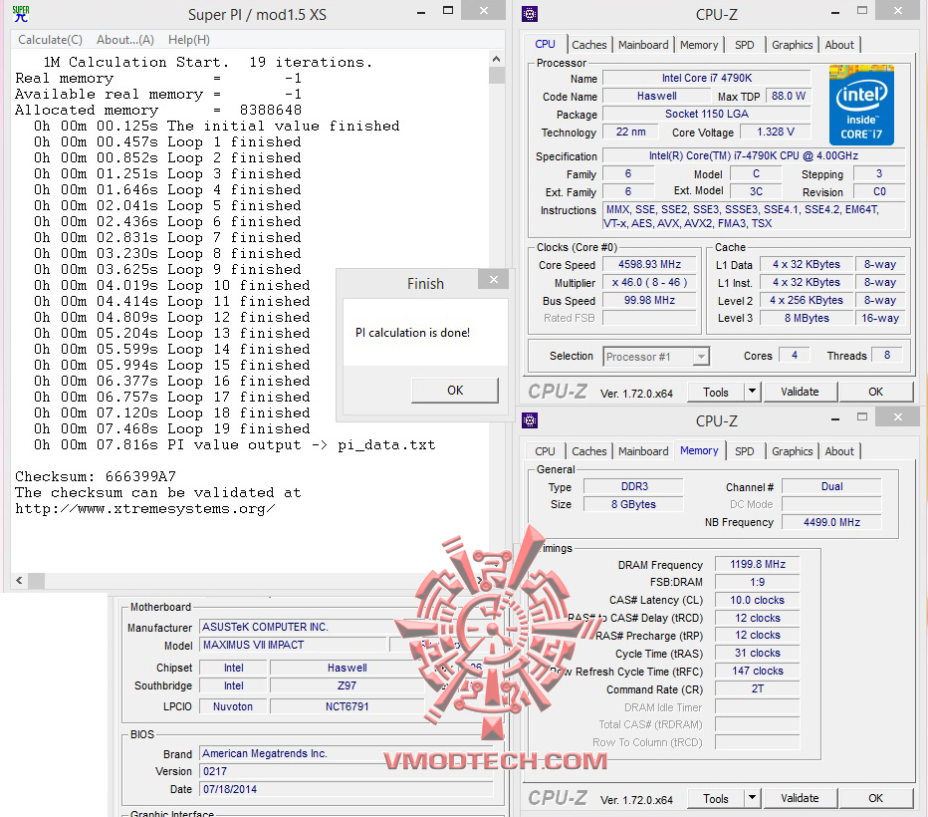Open the About...(A) menu in Super PI
This screenshot has height=817, width=928.
point(125,40)
